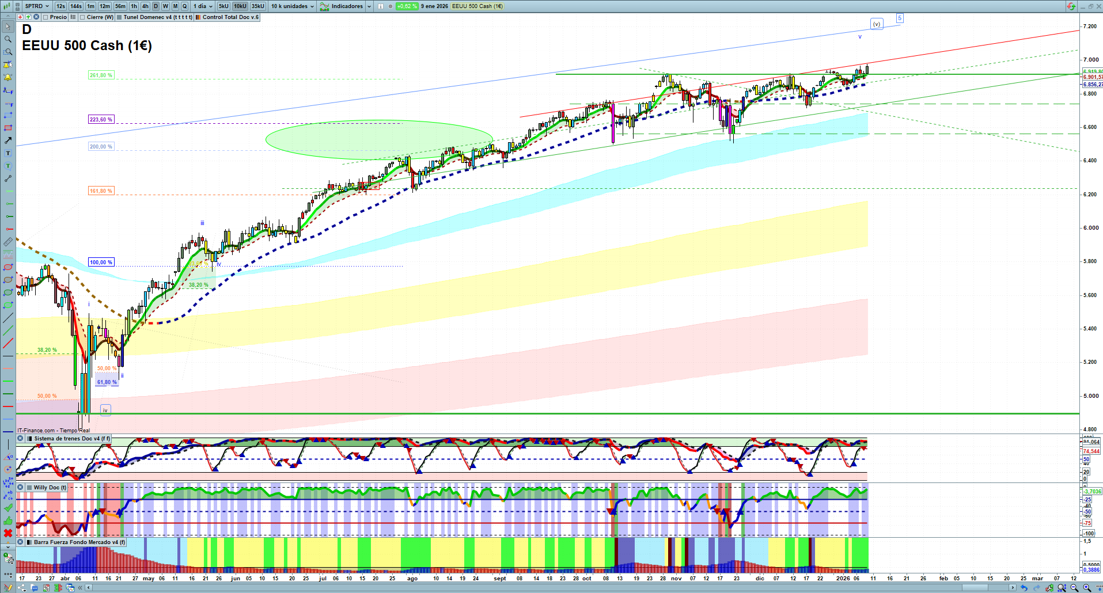Click the undo arrow in bottom bar
Image resolution: width=1103 pixels, height=593 pixels.
tap(1024, 588)
